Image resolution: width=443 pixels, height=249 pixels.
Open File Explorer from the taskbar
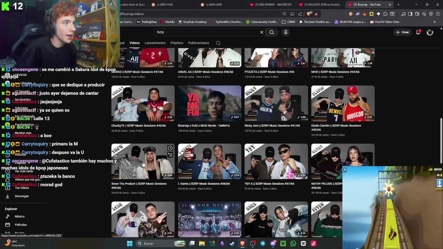tap(202, 243)
